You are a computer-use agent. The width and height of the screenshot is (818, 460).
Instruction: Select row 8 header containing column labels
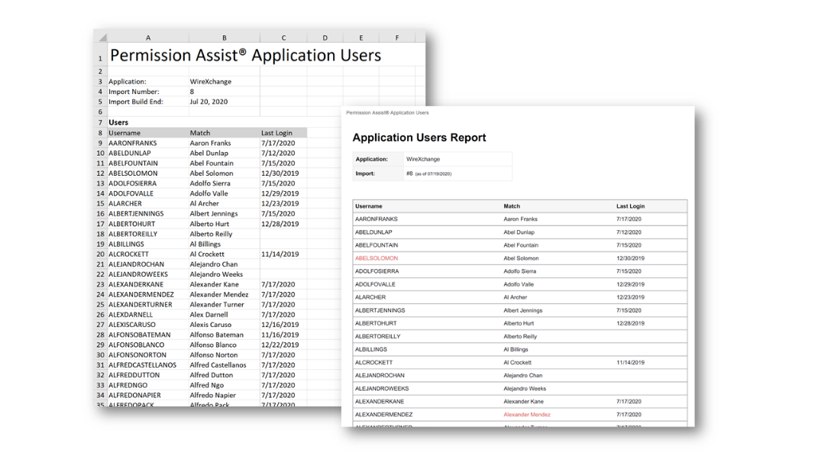(x=100, y=132)
